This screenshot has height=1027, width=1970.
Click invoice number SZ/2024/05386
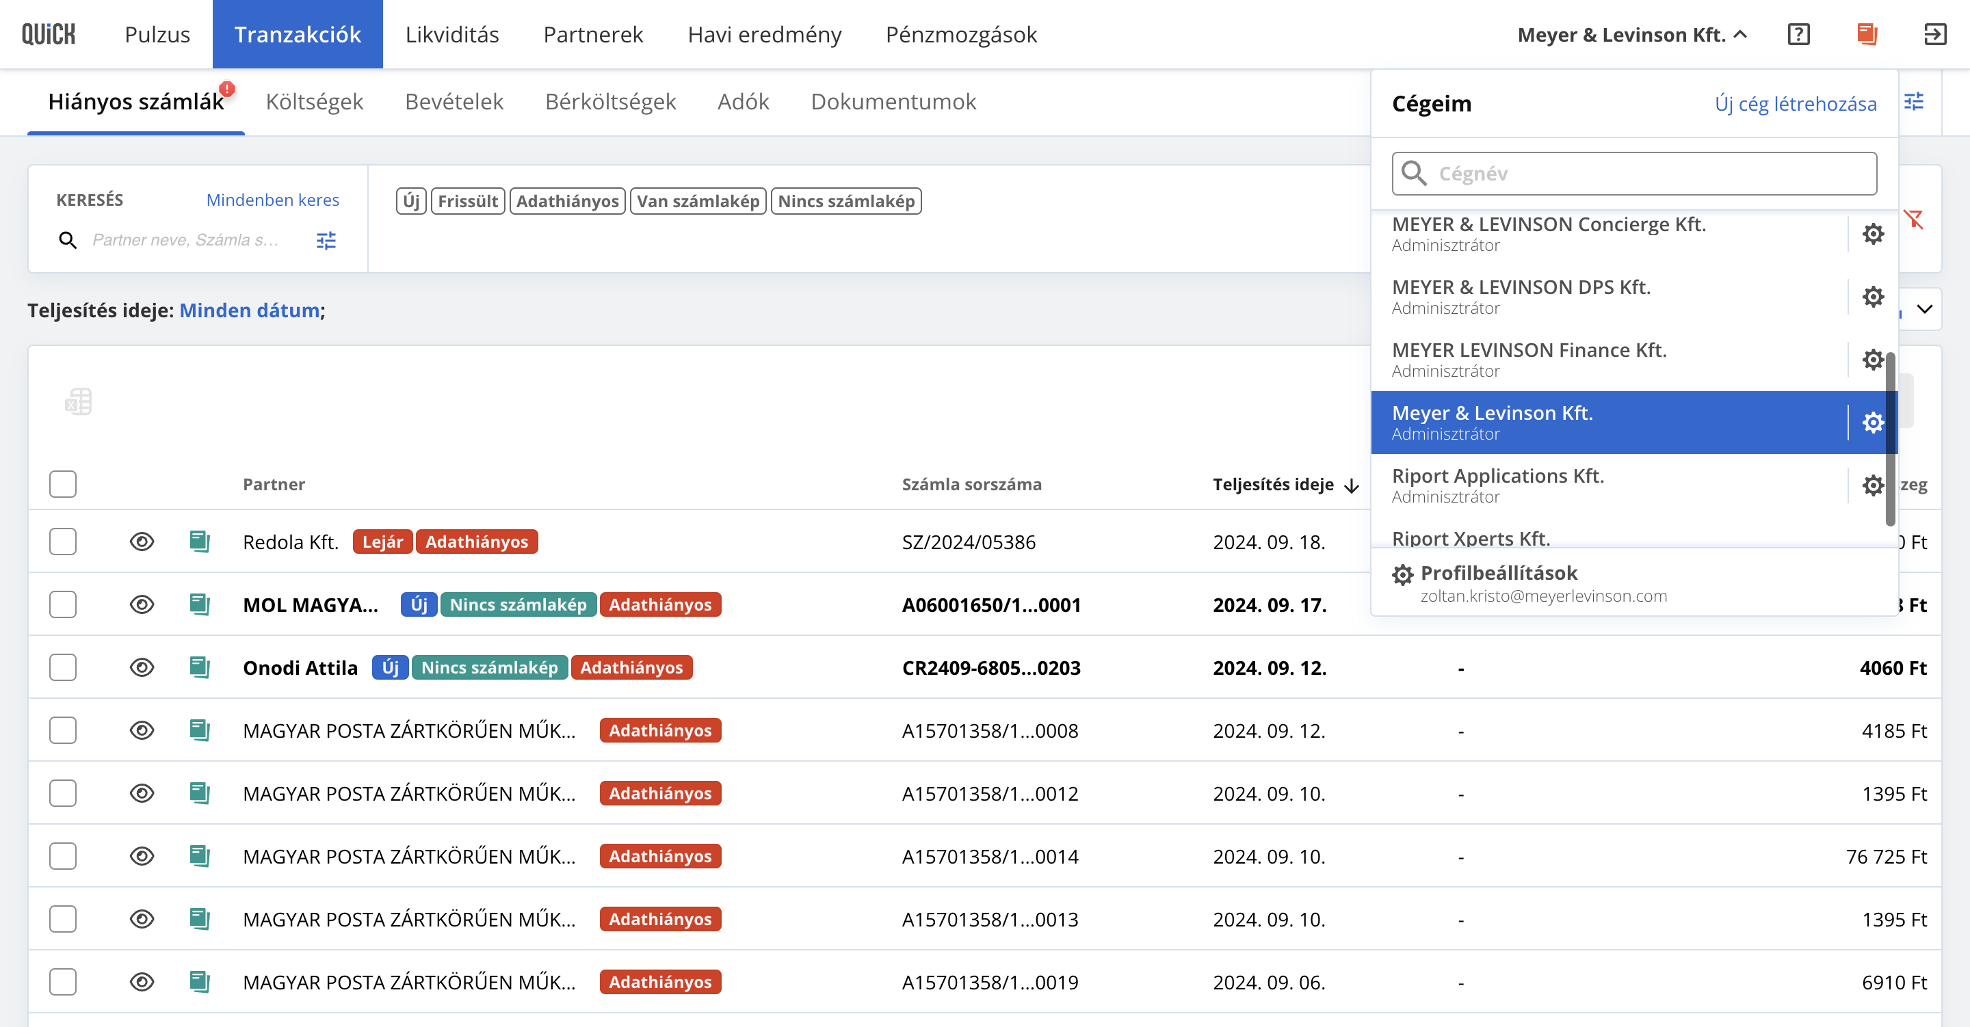tap(968, 542)
